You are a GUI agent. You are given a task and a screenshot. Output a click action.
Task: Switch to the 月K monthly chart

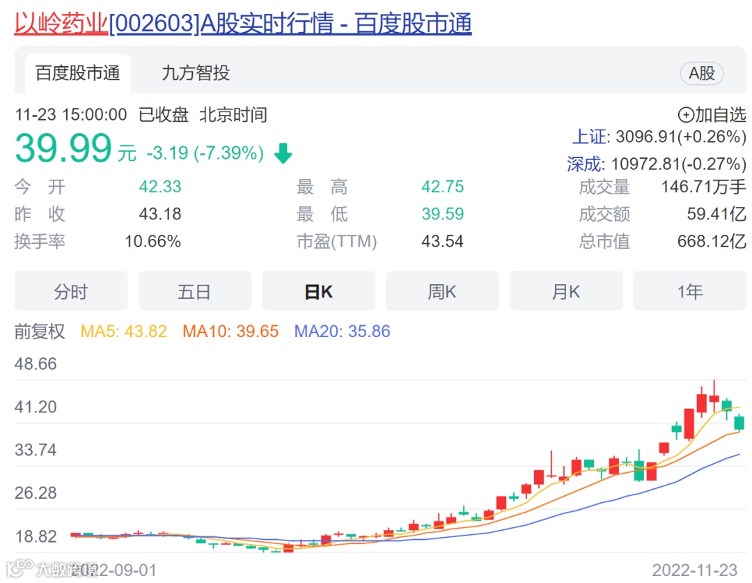pyautogui.click(x=566, y=290)
